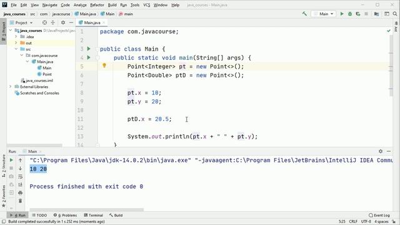Expand the out folder
Viewport: 400px width, 225px height.
point(16,43)
